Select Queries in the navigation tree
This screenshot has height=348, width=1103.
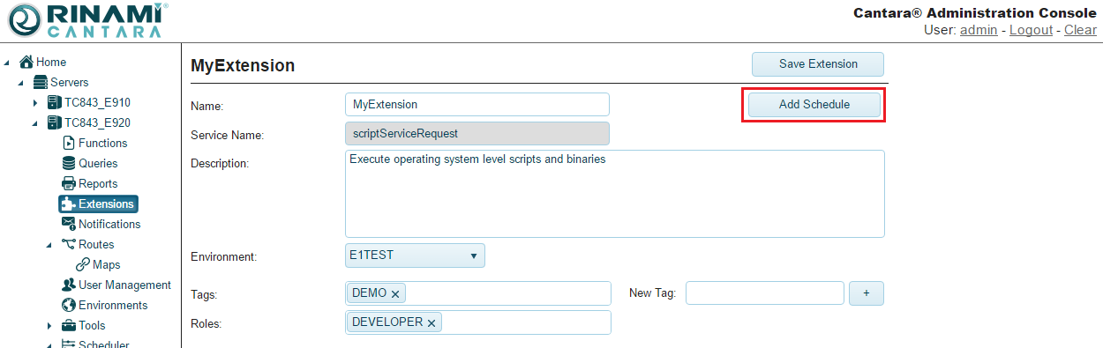coord(98,164)
